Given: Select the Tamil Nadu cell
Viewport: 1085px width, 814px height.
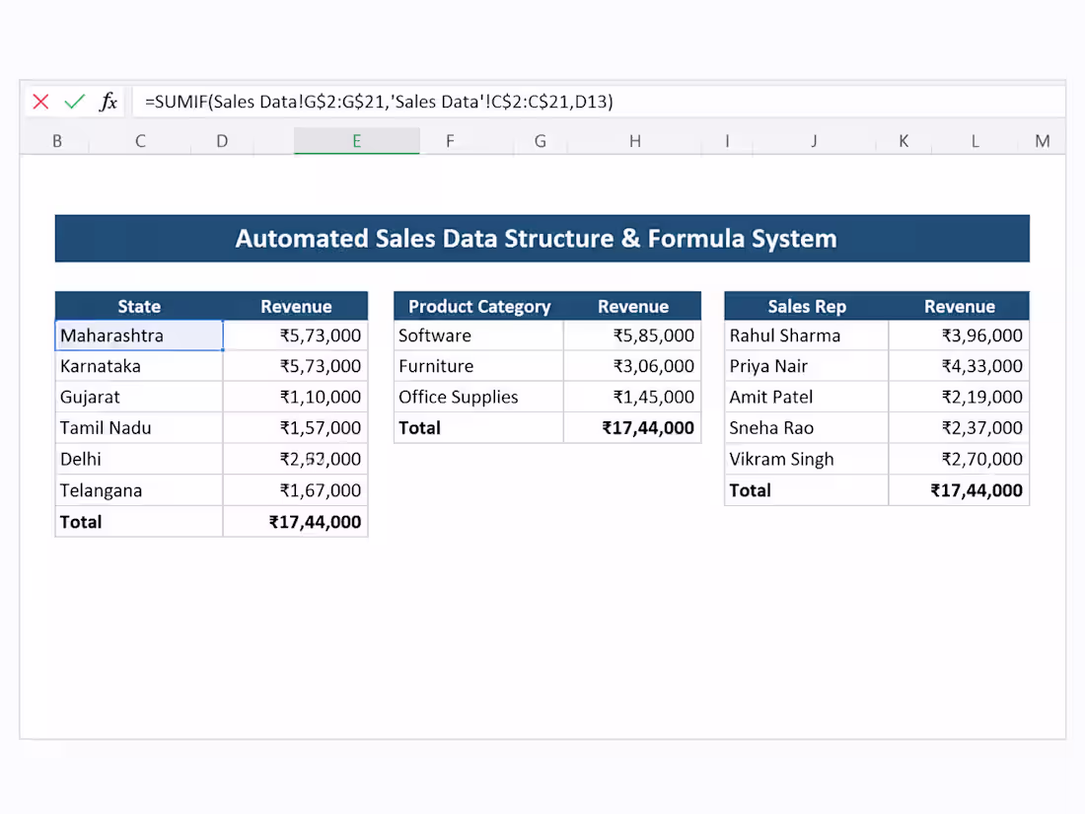Looking at the screenshot, I should (139, 428).
